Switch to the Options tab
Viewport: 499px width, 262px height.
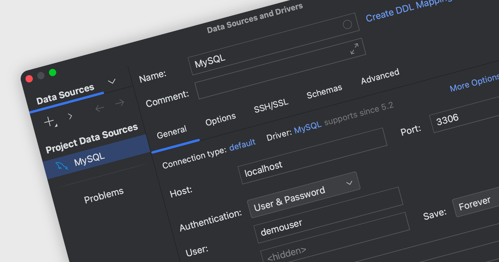[x=220, y=120]
